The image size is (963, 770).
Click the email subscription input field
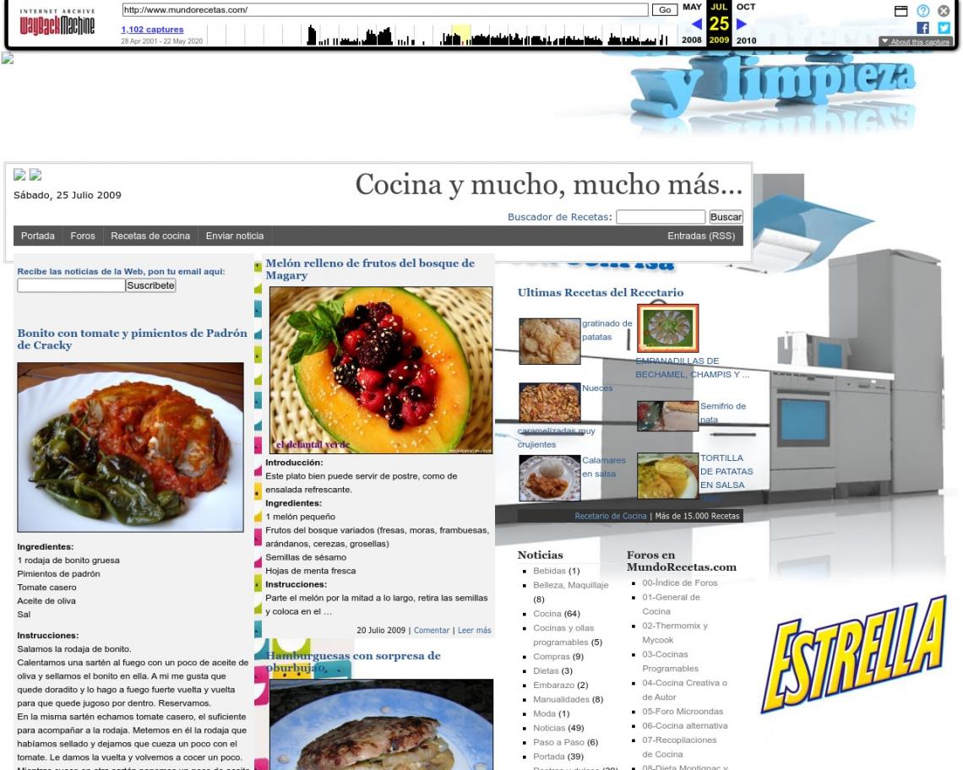[71, 285]
